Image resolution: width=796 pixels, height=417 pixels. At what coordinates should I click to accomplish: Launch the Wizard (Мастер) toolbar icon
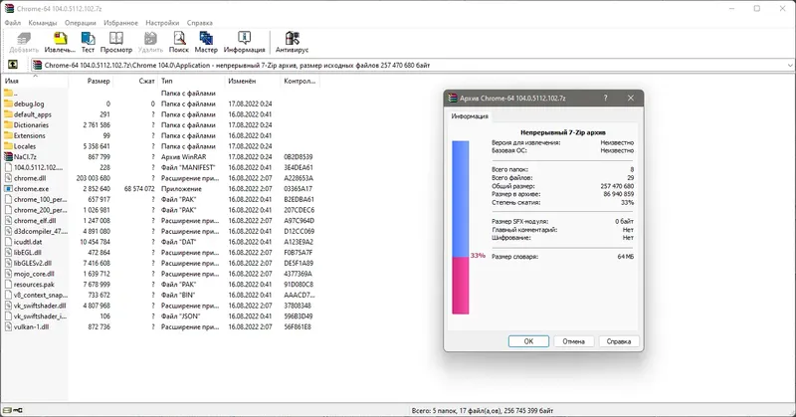click(206, 39)
